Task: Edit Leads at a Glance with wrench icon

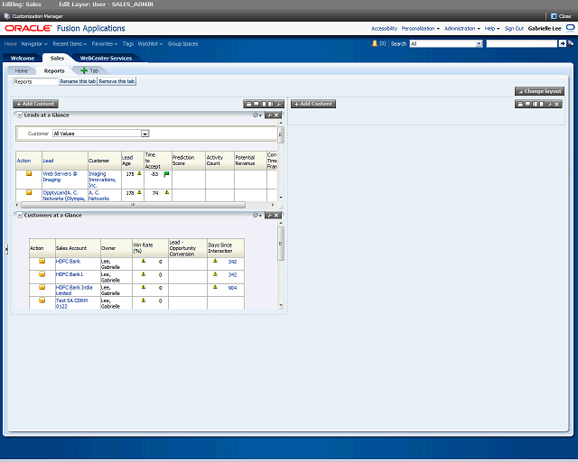Action: click(269, 115)
